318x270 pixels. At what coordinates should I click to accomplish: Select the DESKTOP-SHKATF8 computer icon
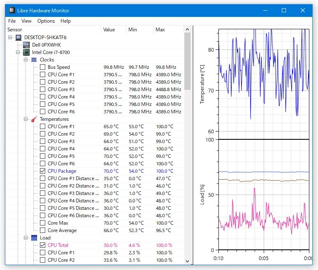pyautogui.click(x=19, y=38)
